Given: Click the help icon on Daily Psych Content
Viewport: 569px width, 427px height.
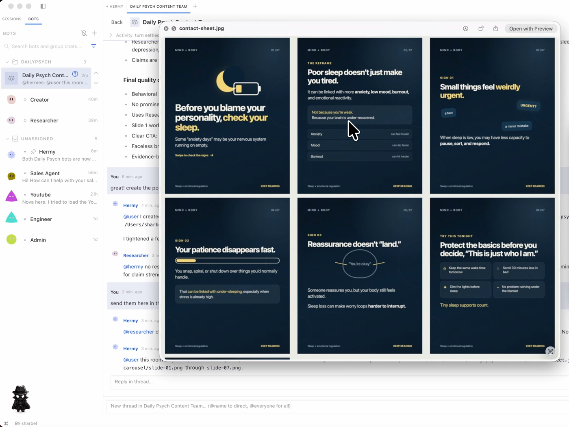Looking at the screenshot, I should click(75, 74).
